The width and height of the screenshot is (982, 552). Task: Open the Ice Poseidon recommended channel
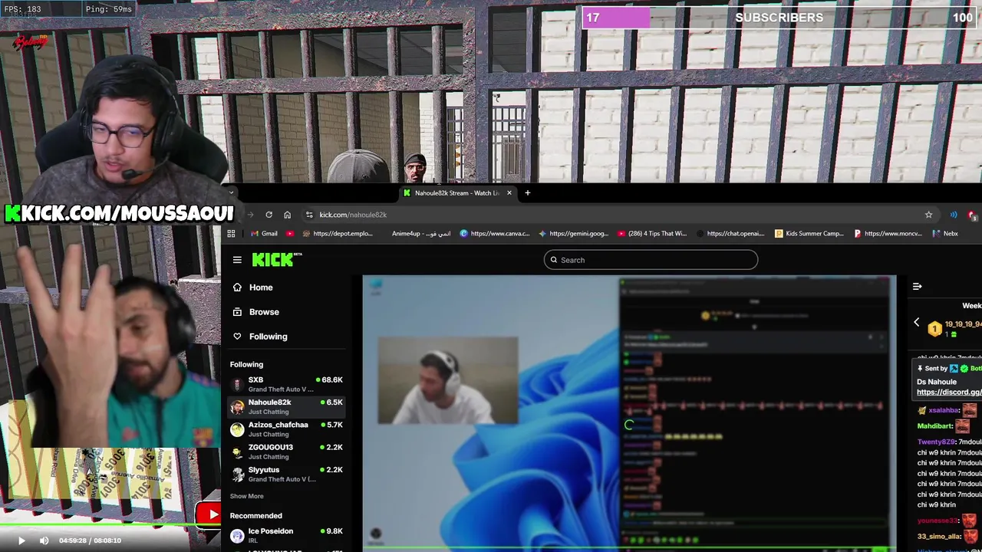pos(286,535)
